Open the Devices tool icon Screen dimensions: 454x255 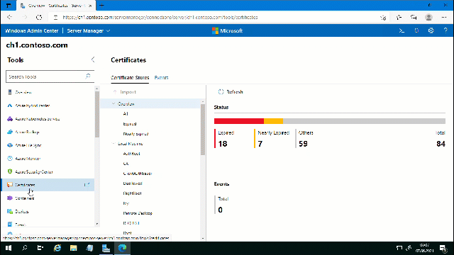point(10,211)
